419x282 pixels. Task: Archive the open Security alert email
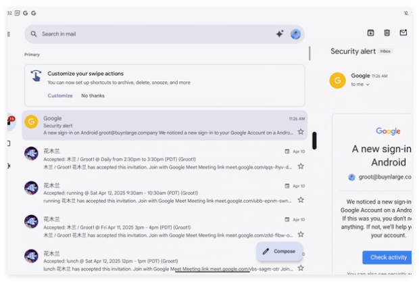pos(370,32)
